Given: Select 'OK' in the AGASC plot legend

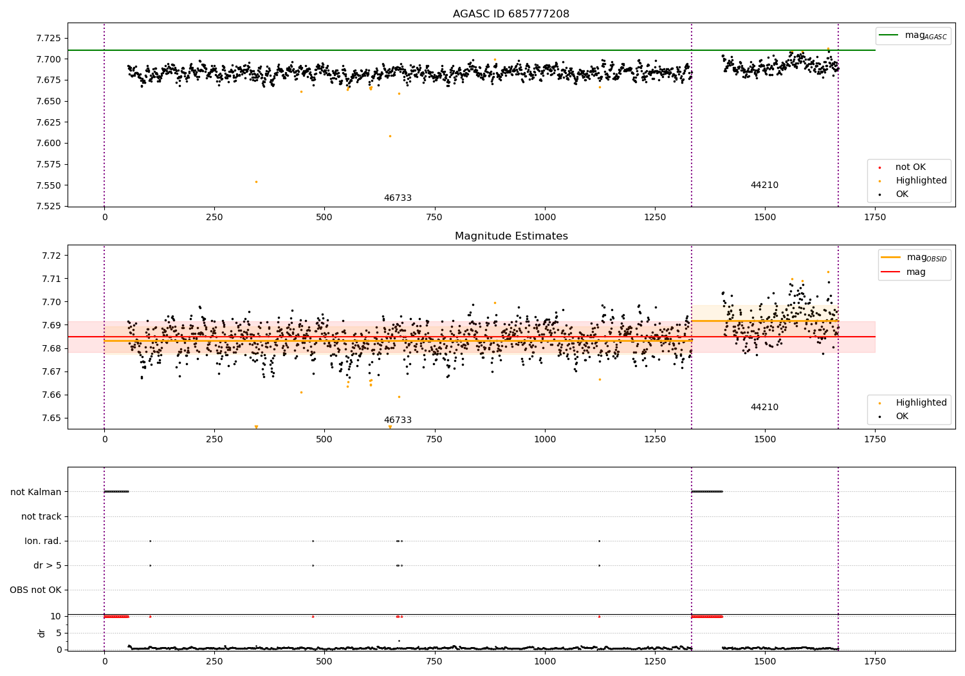Looking at the screenshot, I should point(902,194).
